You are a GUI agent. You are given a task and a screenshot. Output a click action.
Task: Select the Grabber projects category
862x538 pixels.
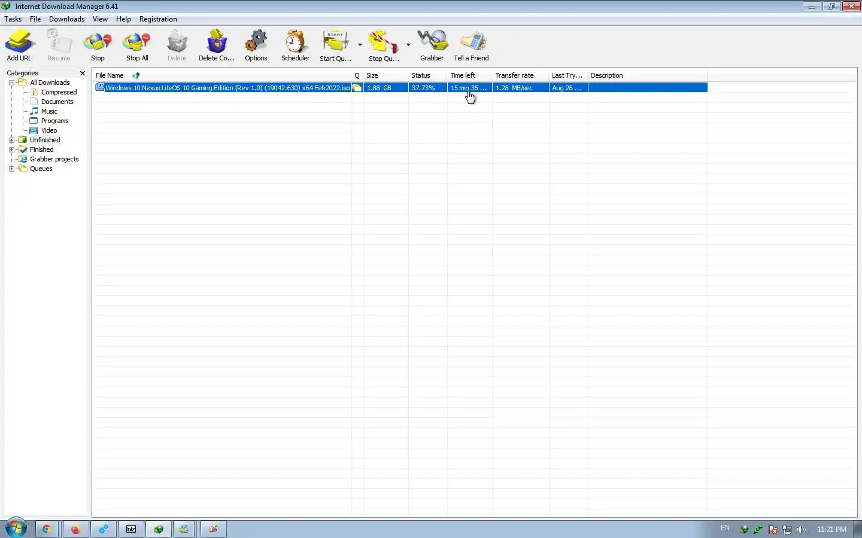pyautogui.click(x=54, y=159)
